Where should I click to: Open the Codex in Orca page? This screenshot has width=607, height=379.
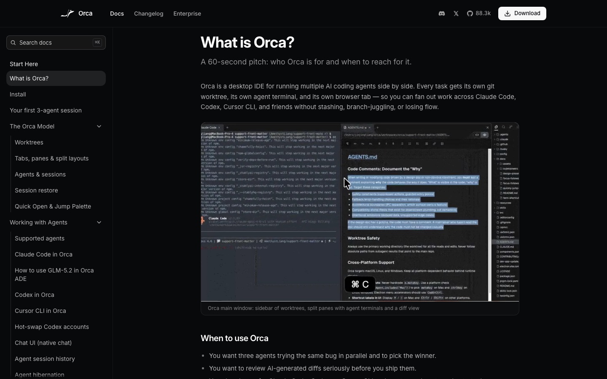35,295
